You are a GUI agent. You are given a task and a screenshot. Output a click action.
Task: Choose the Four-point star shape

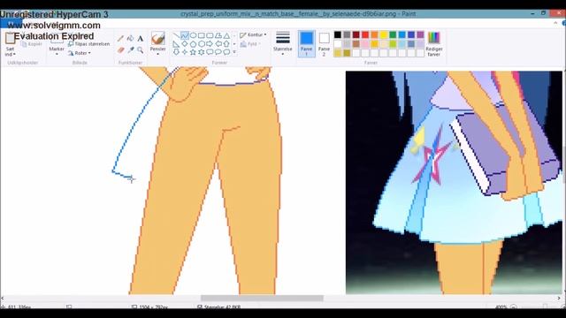pos(185,52)
